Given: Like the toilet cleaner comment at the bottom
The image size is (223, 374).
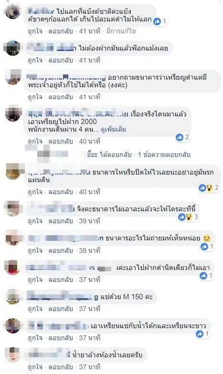Looking at the screenshot, I should tap(35, 367).
